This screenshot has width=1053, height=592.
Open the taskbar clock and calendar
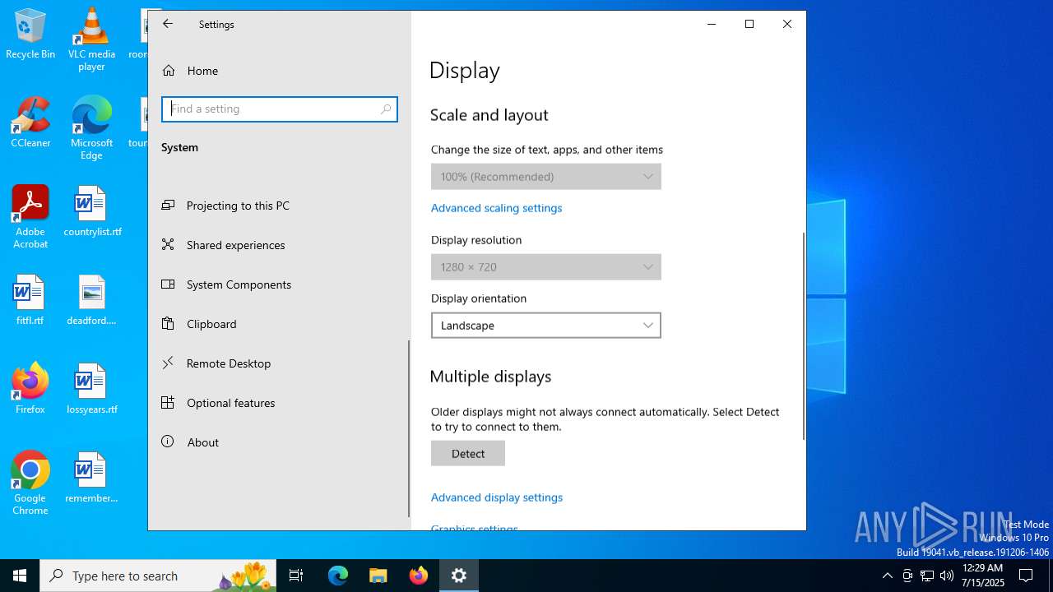tap(982, 576)
